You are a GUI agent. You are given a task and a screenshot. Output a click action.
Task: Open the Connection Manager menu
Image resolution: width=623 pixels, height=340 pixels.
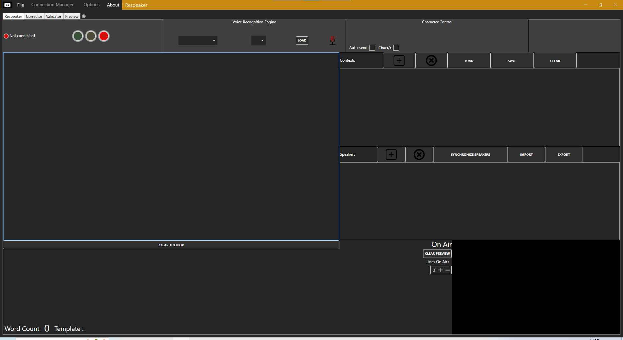point(53,5)
